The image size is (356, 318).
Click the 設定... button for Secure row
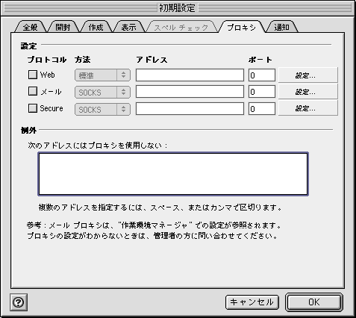[x=308, y=108]
